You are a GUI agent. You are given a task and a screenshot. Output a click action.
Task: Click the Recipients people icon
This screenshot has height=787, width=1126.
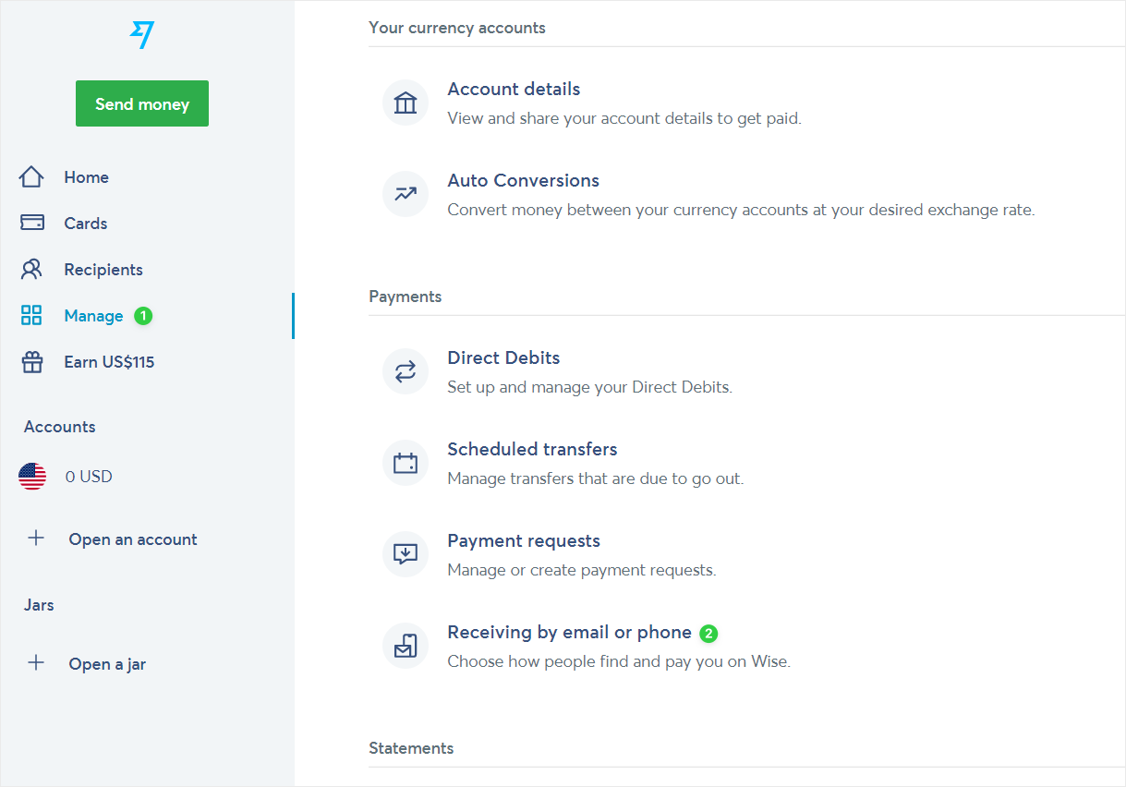click(31, 268)
